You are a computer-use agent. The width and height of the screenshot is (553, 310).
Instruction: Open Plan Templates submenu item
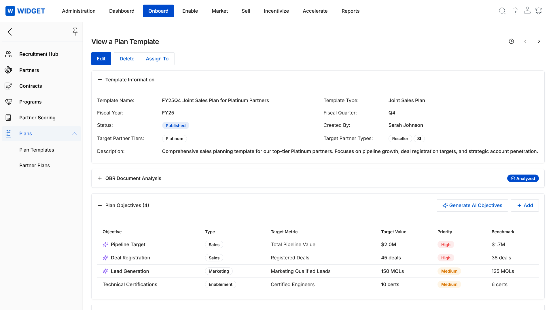[37, 150]
